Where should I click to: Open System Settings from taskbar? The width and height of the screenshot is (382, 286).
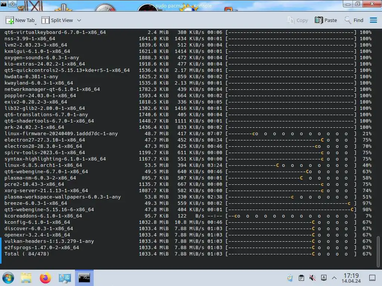click(65, 278)
